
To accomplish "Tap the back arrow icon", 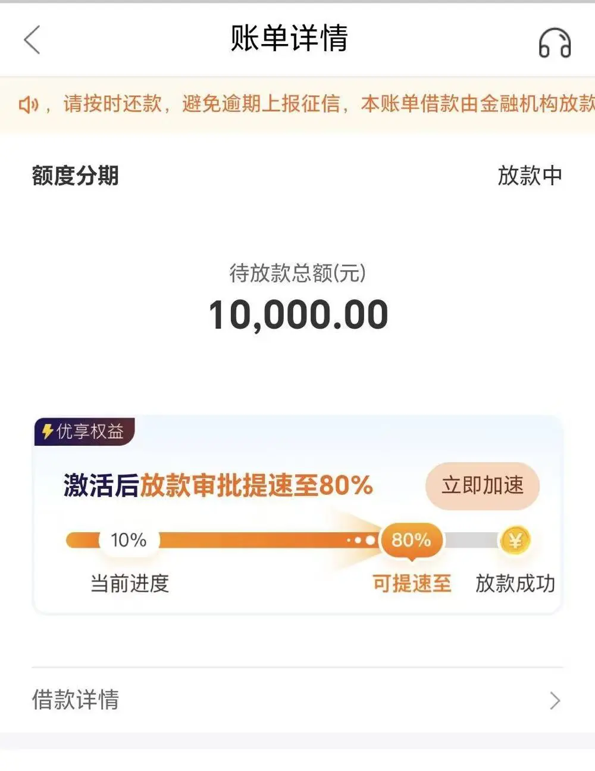I will coord(32,40).
